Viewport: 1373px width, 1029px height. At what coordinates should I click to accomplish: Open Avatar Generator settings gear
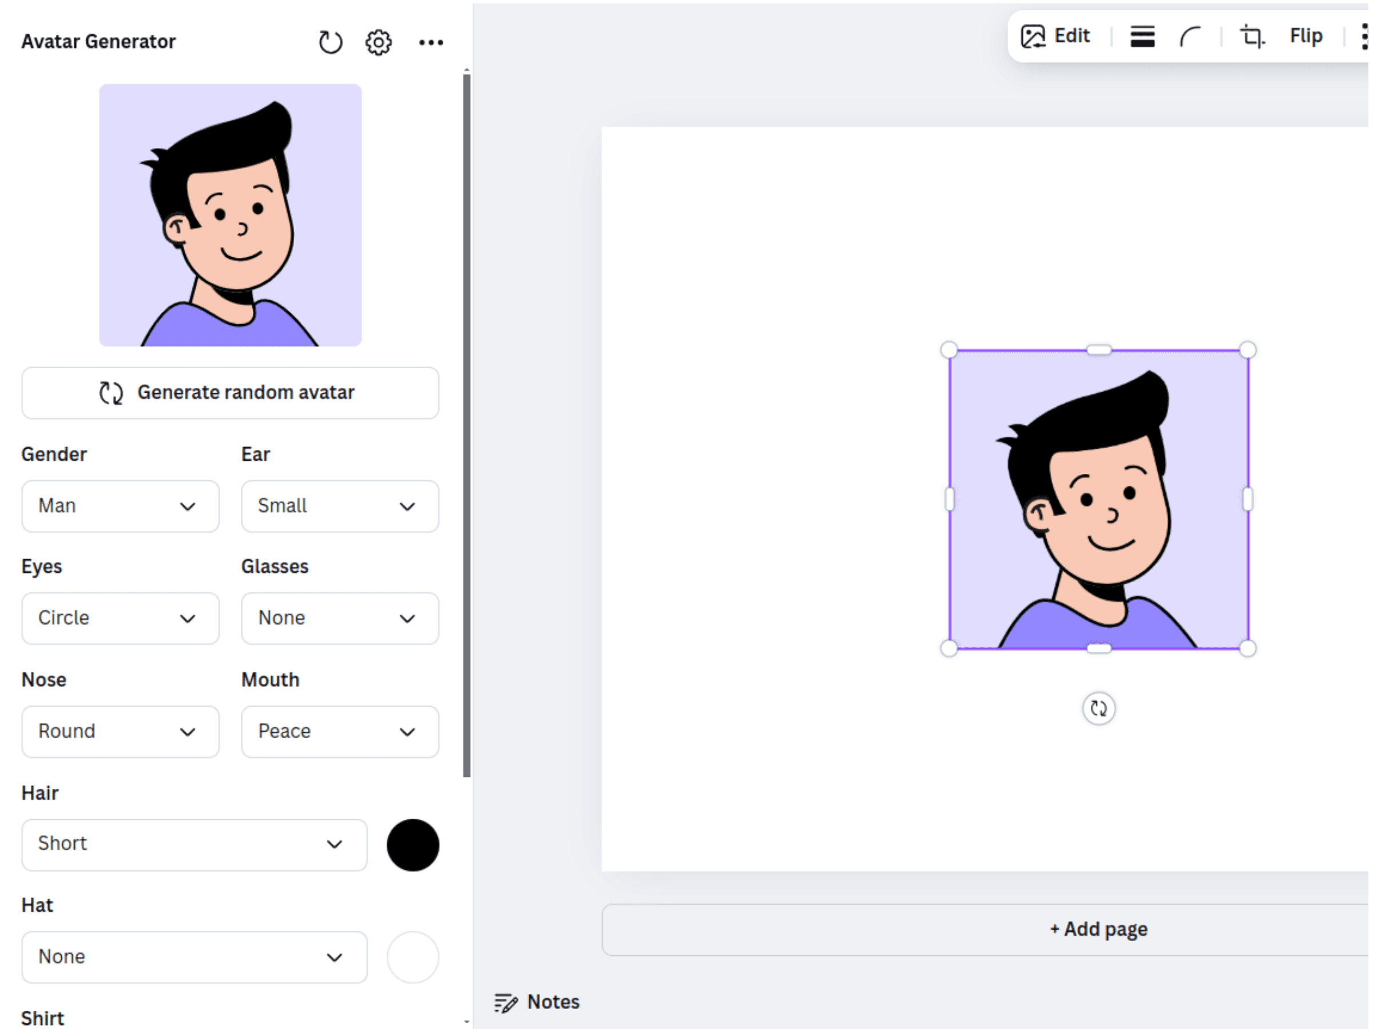tap(379, 42)
